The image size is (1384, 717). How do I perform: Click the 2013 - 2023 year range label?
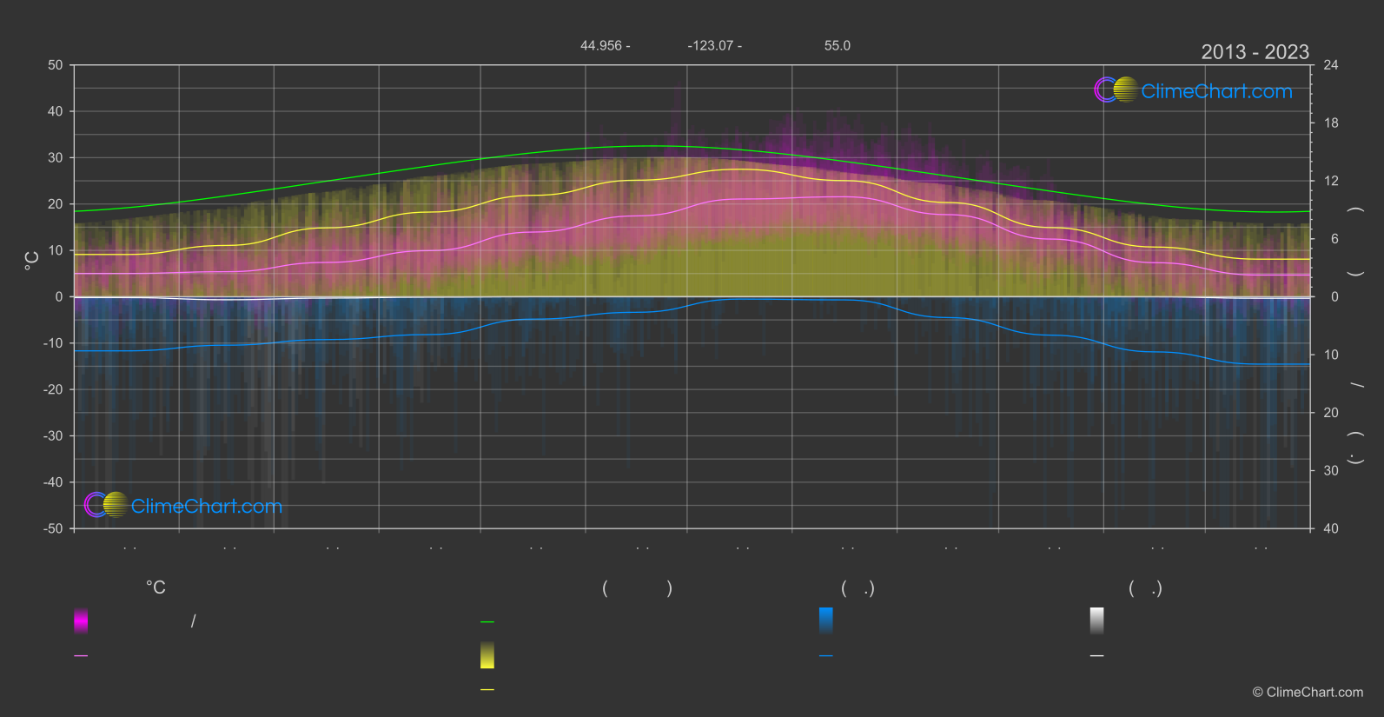tap(1255, 52)
